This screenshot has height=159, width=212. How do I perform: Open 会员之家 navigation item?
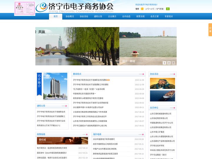(155, 16)
